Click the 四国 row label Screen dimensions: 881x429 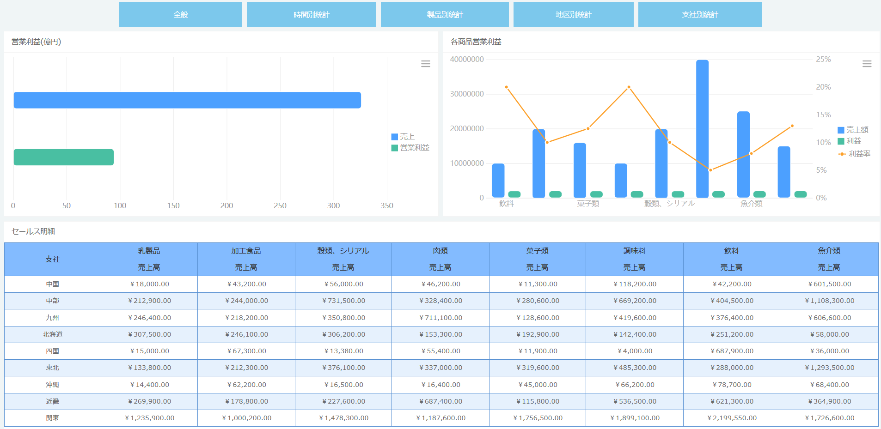[x=53, y=351]
